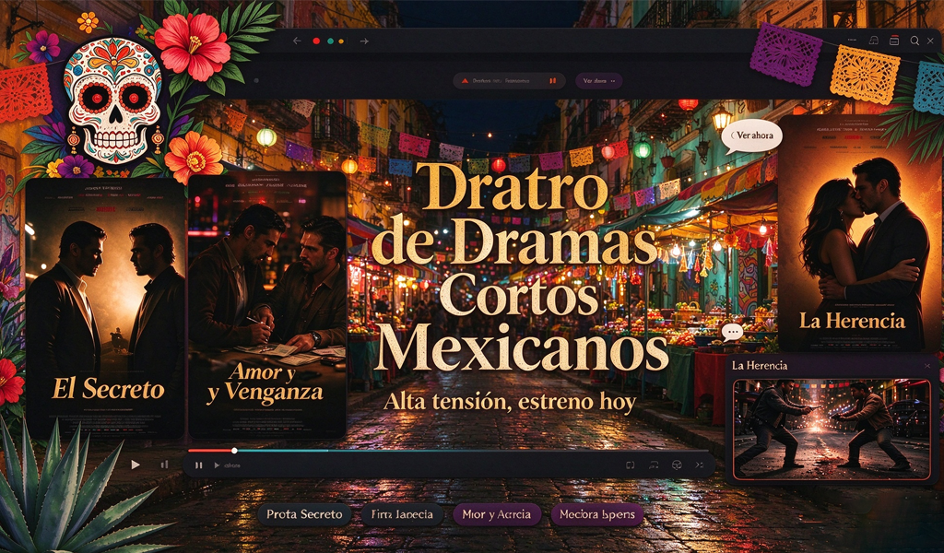Click the yellow window dot
The image size is (944, 553).
point(341,41)
